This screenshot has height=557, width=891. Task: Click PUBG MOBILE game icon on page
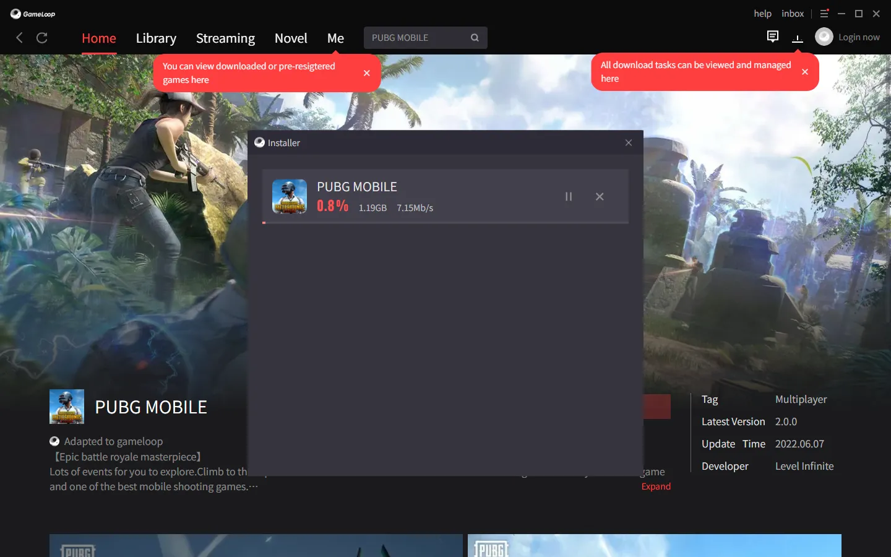67,407
